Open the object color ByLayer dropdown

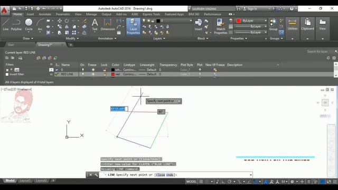(251, 21)
